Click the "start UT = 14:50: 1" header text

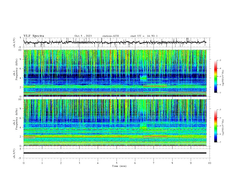point(144,36)
